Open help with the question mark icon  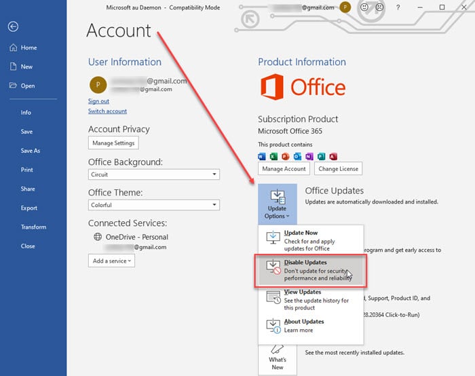pyautogui.click(x=398, y=7)
